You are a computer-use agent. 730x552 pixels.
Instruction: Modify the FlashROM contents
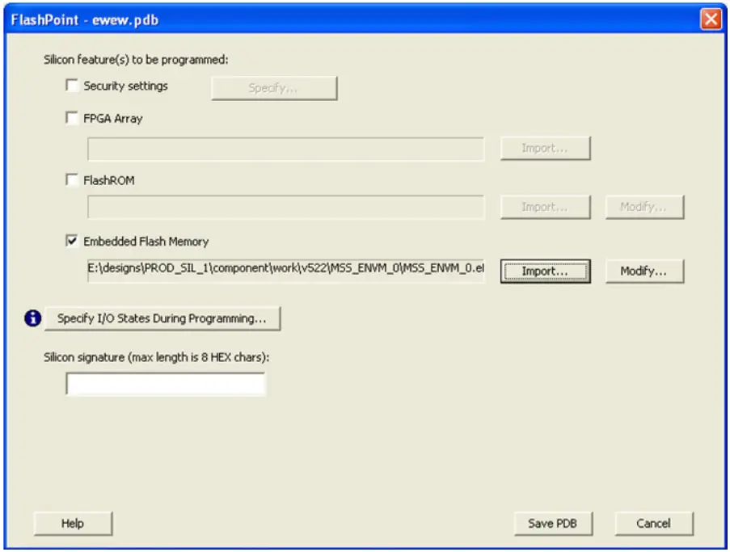[x=644, y=207]
